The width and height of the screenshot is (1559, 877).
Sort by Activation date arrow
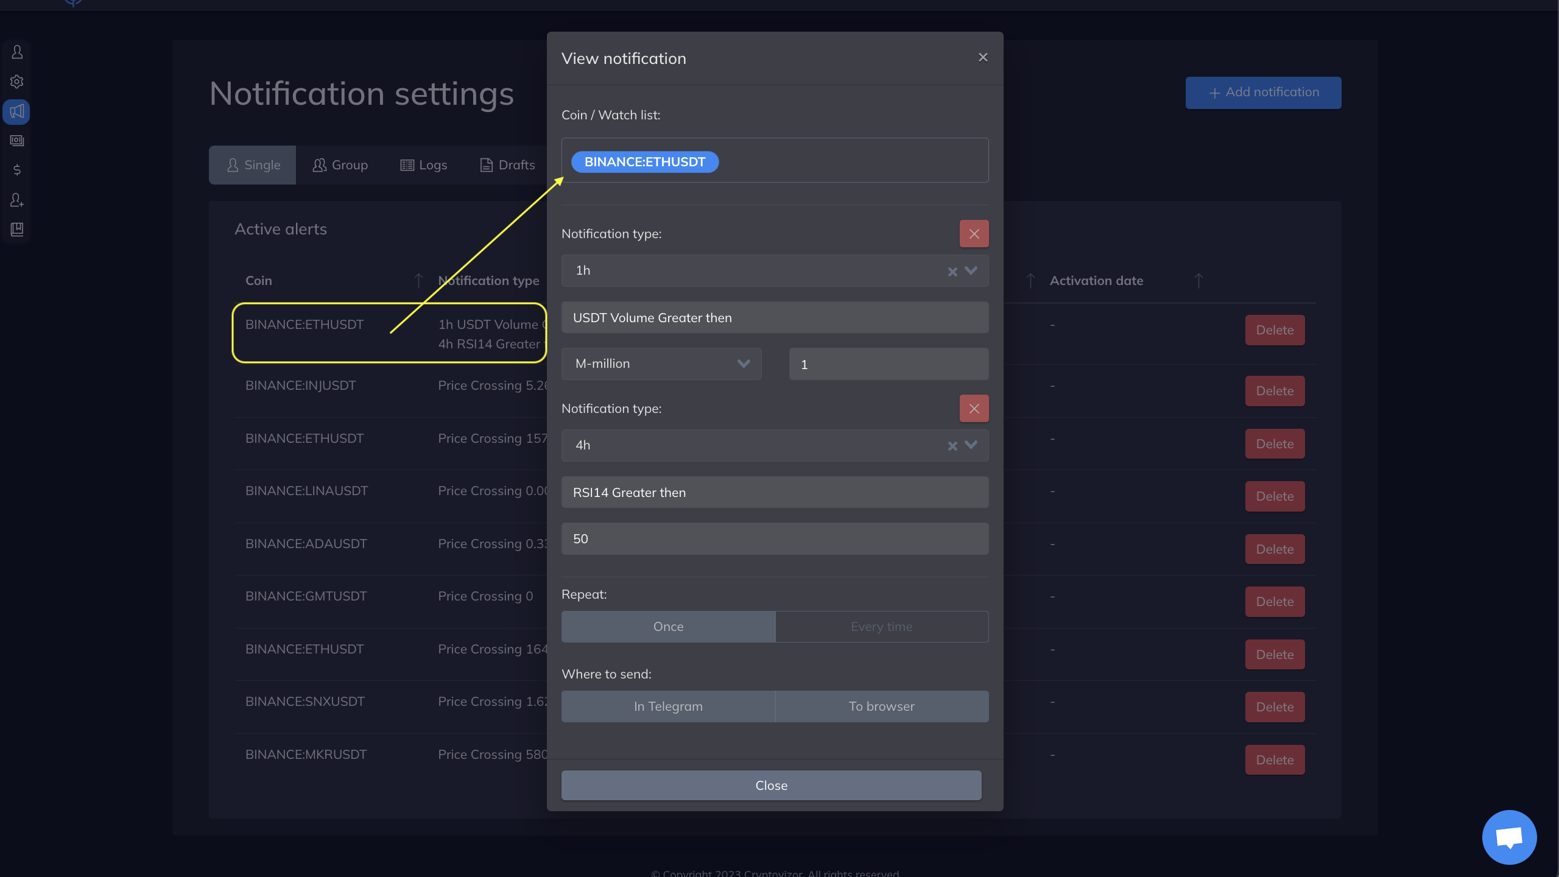pos(1198,281)
